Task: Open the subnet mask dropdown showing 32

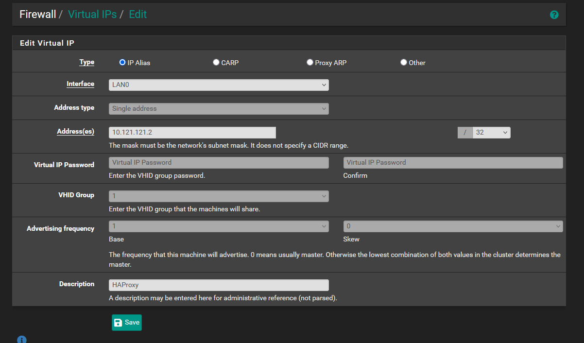Action: pyautogui.click(x=491, y=133)
